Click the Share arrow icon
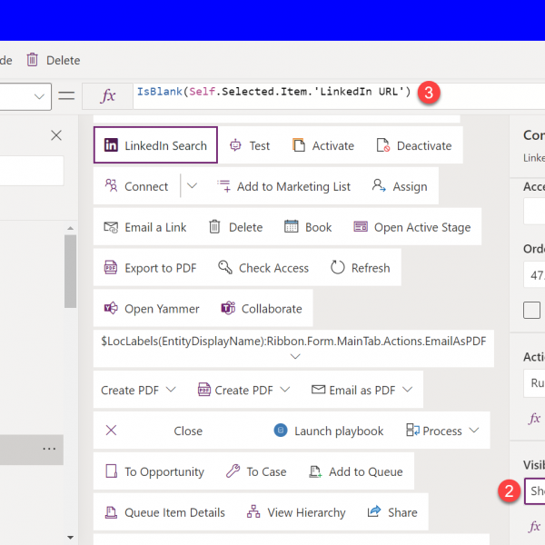 click(374, 511)
